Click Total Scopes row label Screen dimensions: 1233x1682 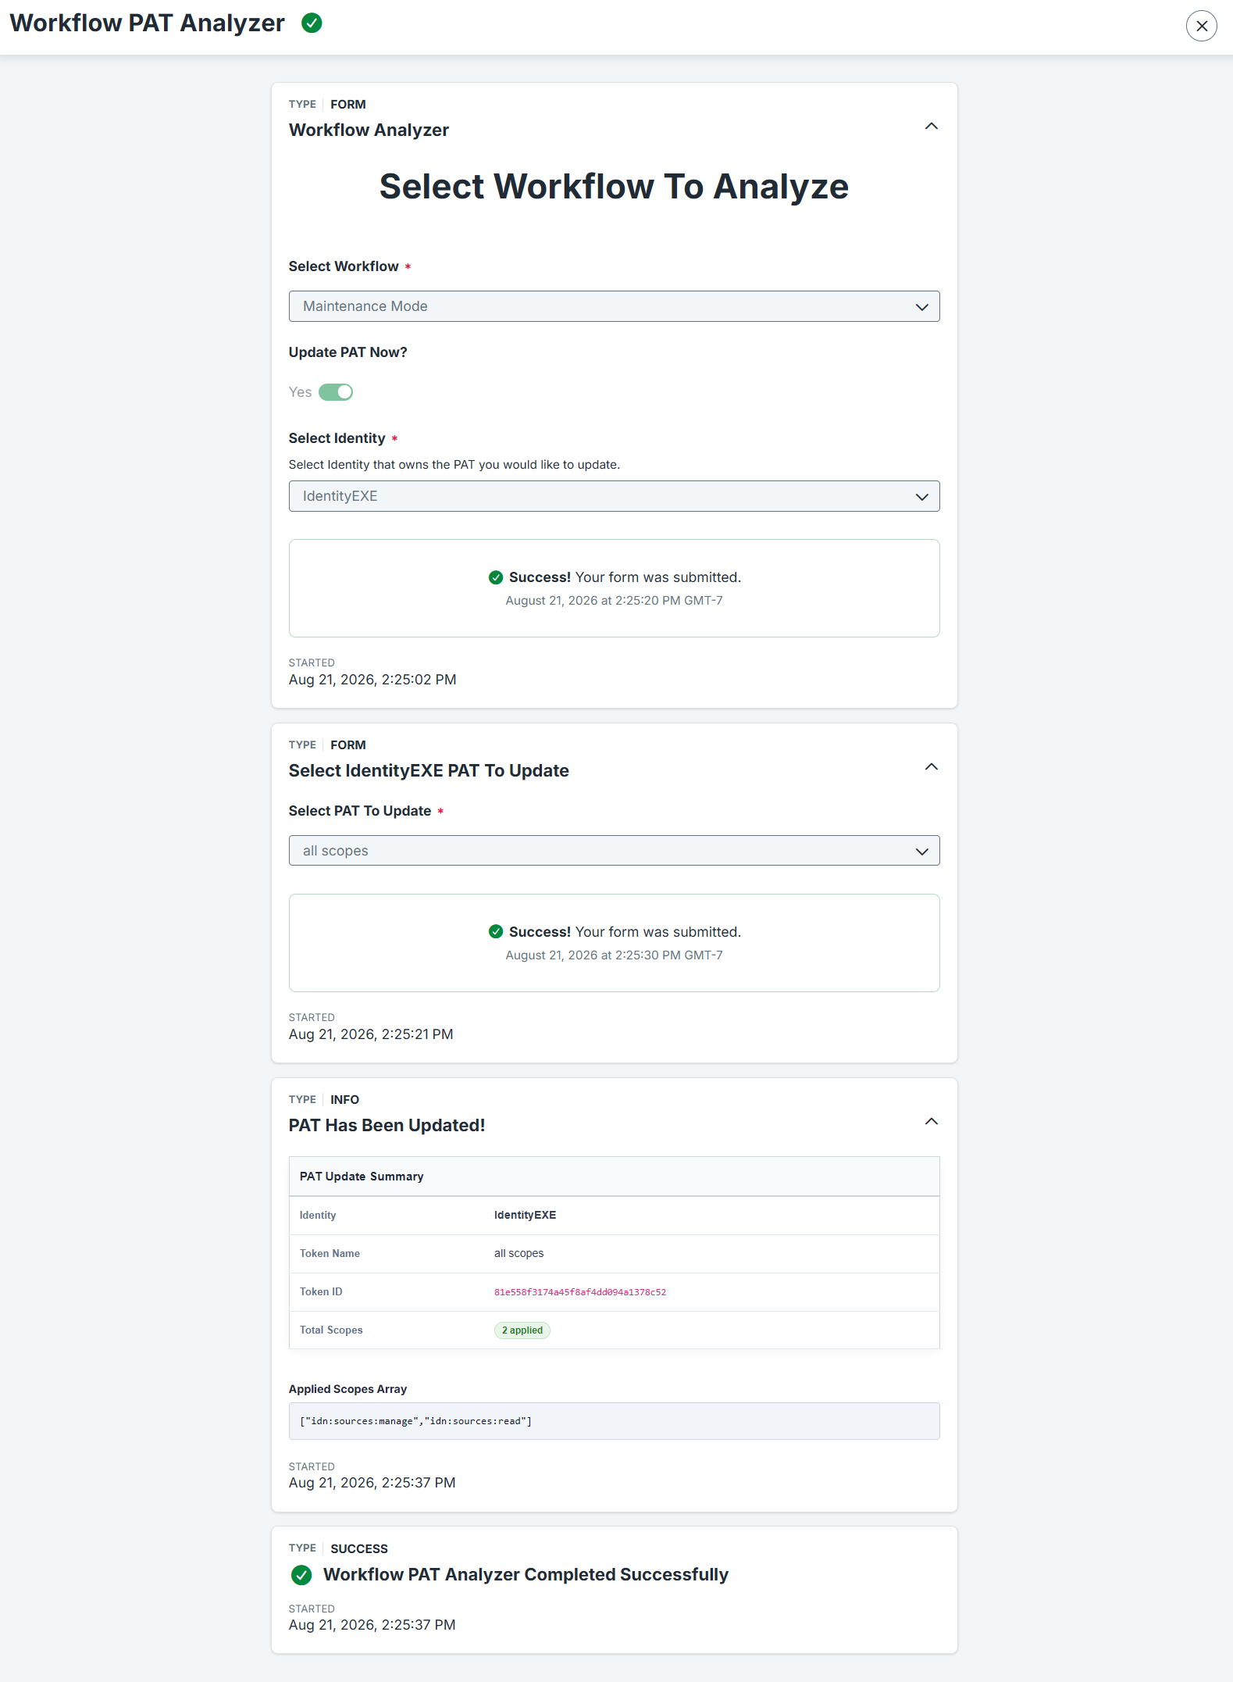tap(331, 1330)
